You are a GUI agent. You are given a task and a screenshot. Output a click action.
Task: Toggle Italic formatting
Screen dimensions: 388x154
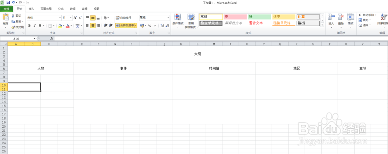(x=35, y=26)
